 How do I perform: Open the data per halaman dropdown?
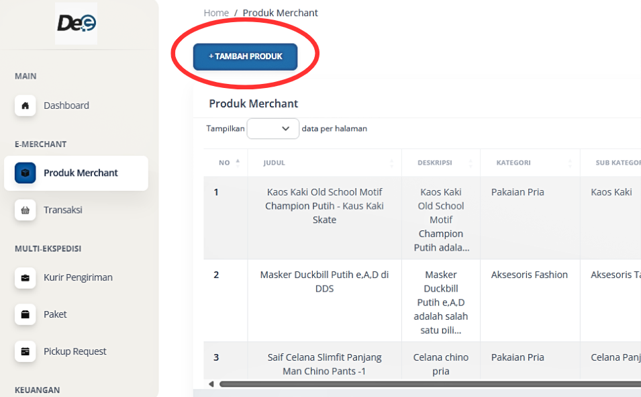(273, 128)
